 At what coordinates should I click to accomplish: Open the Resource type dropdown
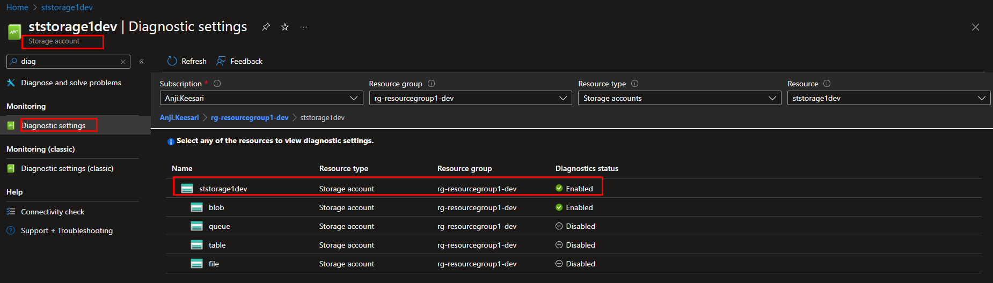(679, 98)
